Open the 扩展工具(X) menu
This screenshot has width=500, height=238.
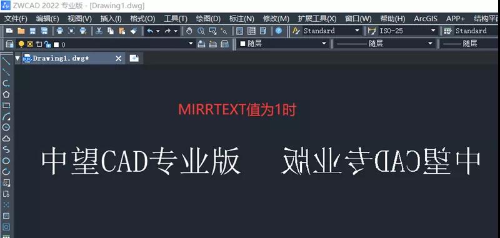pyautogui.click(x=317, y=19)
